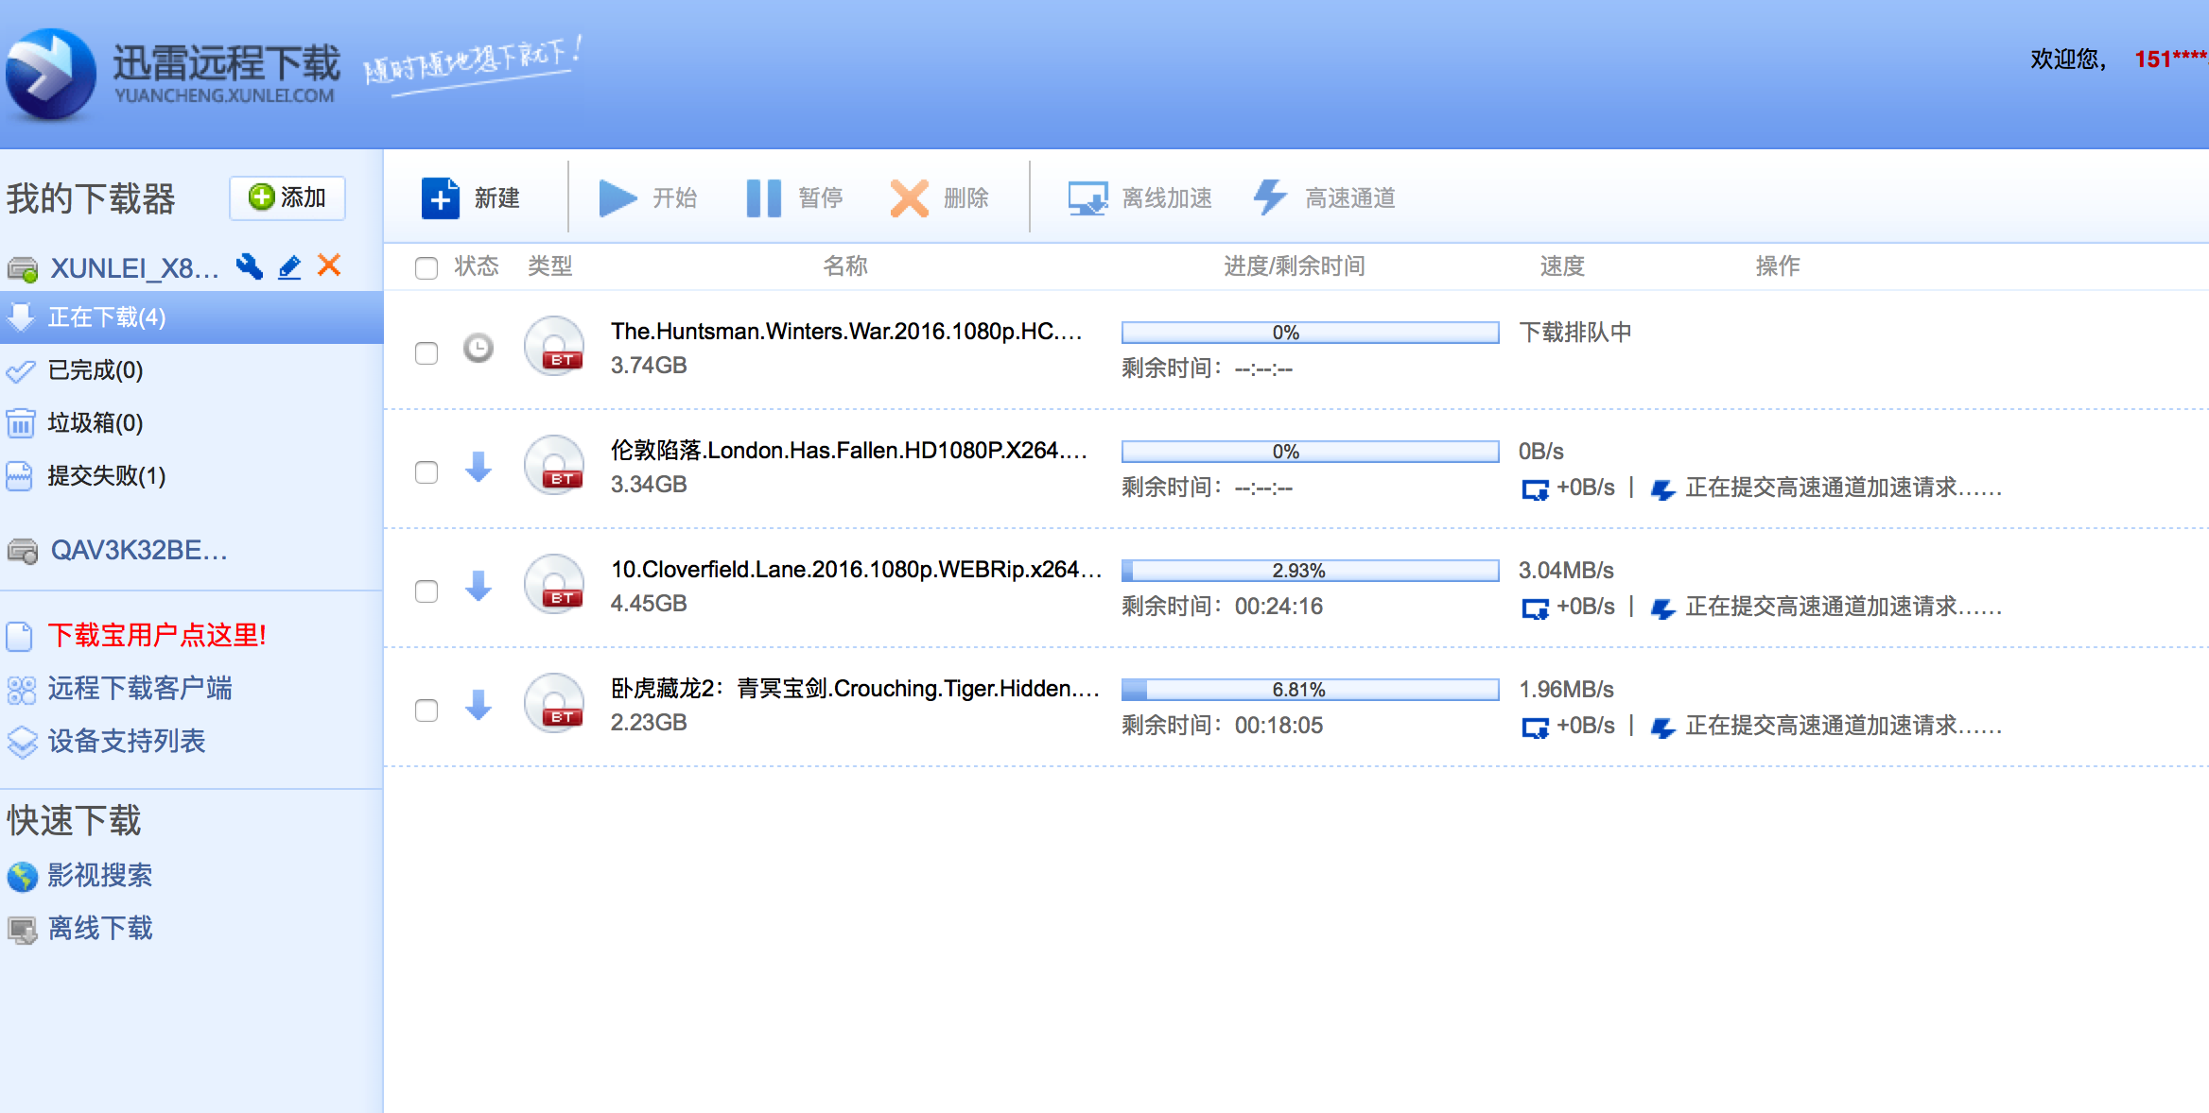Image resolution: width=2209 pixels, height=1113 pixels.
Task: Open settings wrench for XUNLEI_X8 device
Action: [250, 267]
